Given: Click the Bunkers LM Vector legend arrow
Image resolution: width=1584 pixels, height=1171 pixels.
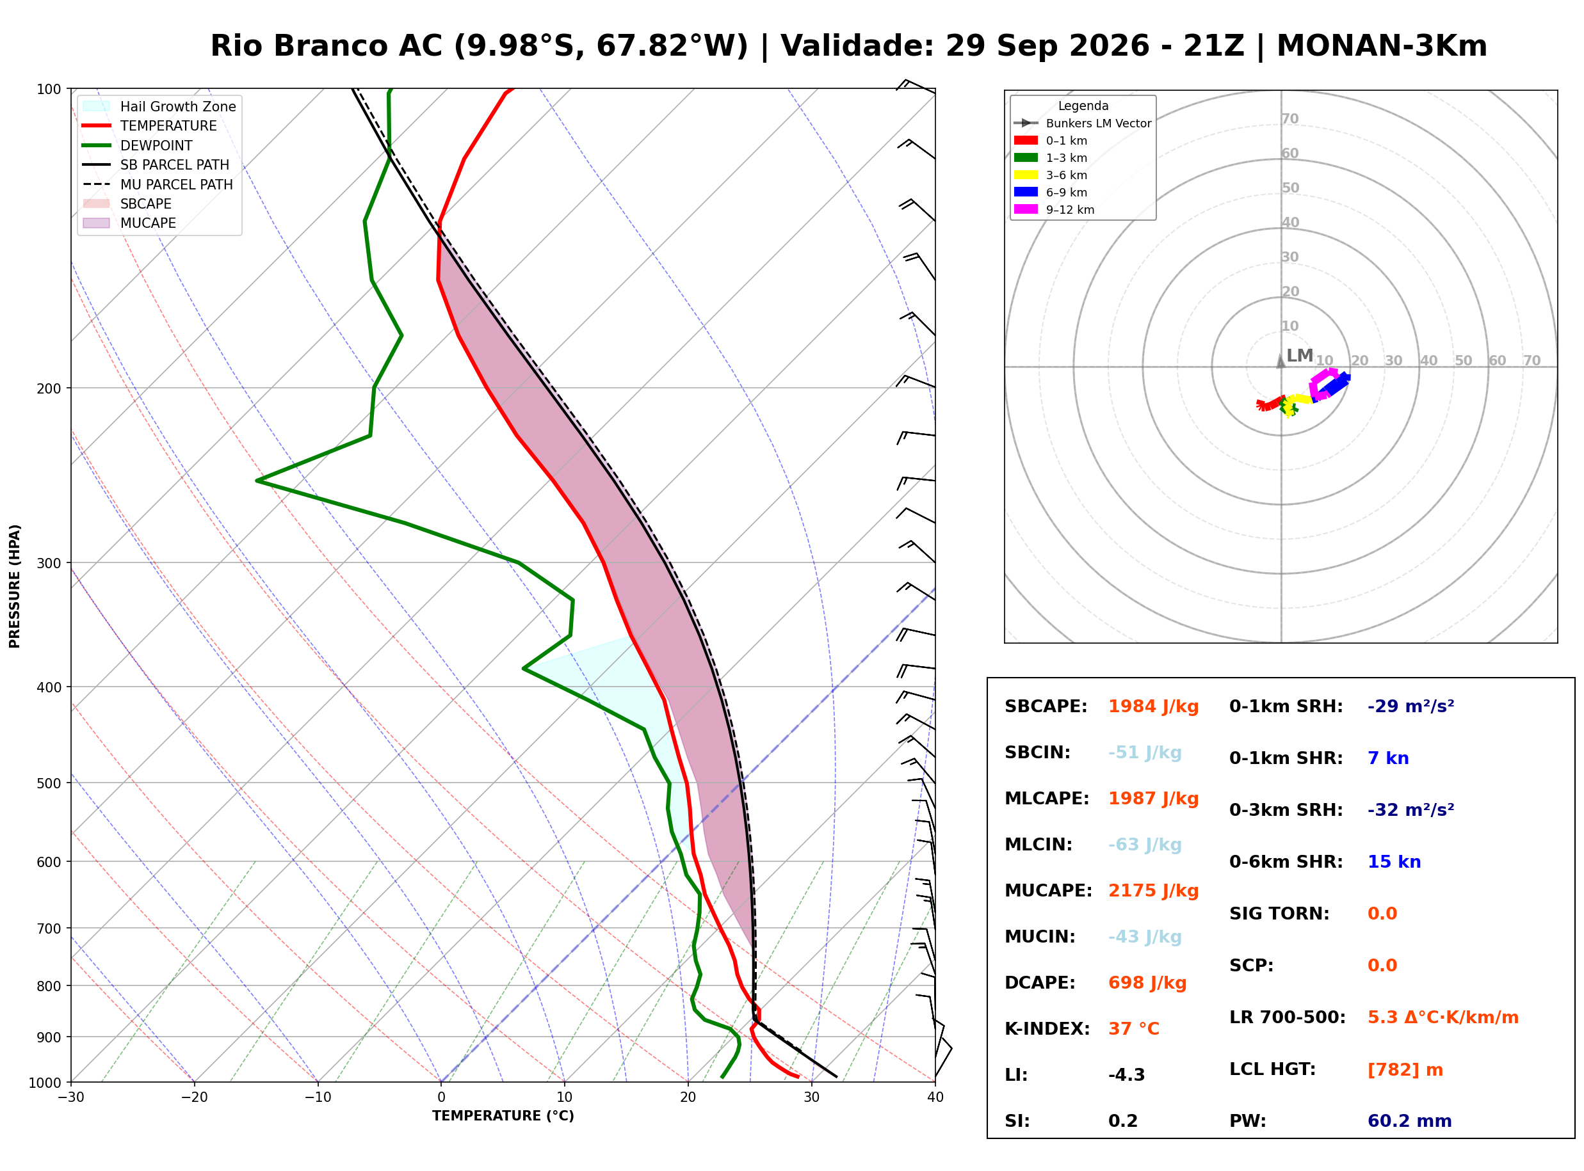Looking at the screenshot, I should coord(1026,123).
